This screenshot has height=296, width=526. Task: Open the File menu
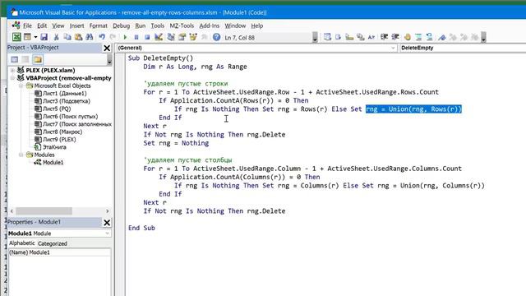tap(27, 25)
